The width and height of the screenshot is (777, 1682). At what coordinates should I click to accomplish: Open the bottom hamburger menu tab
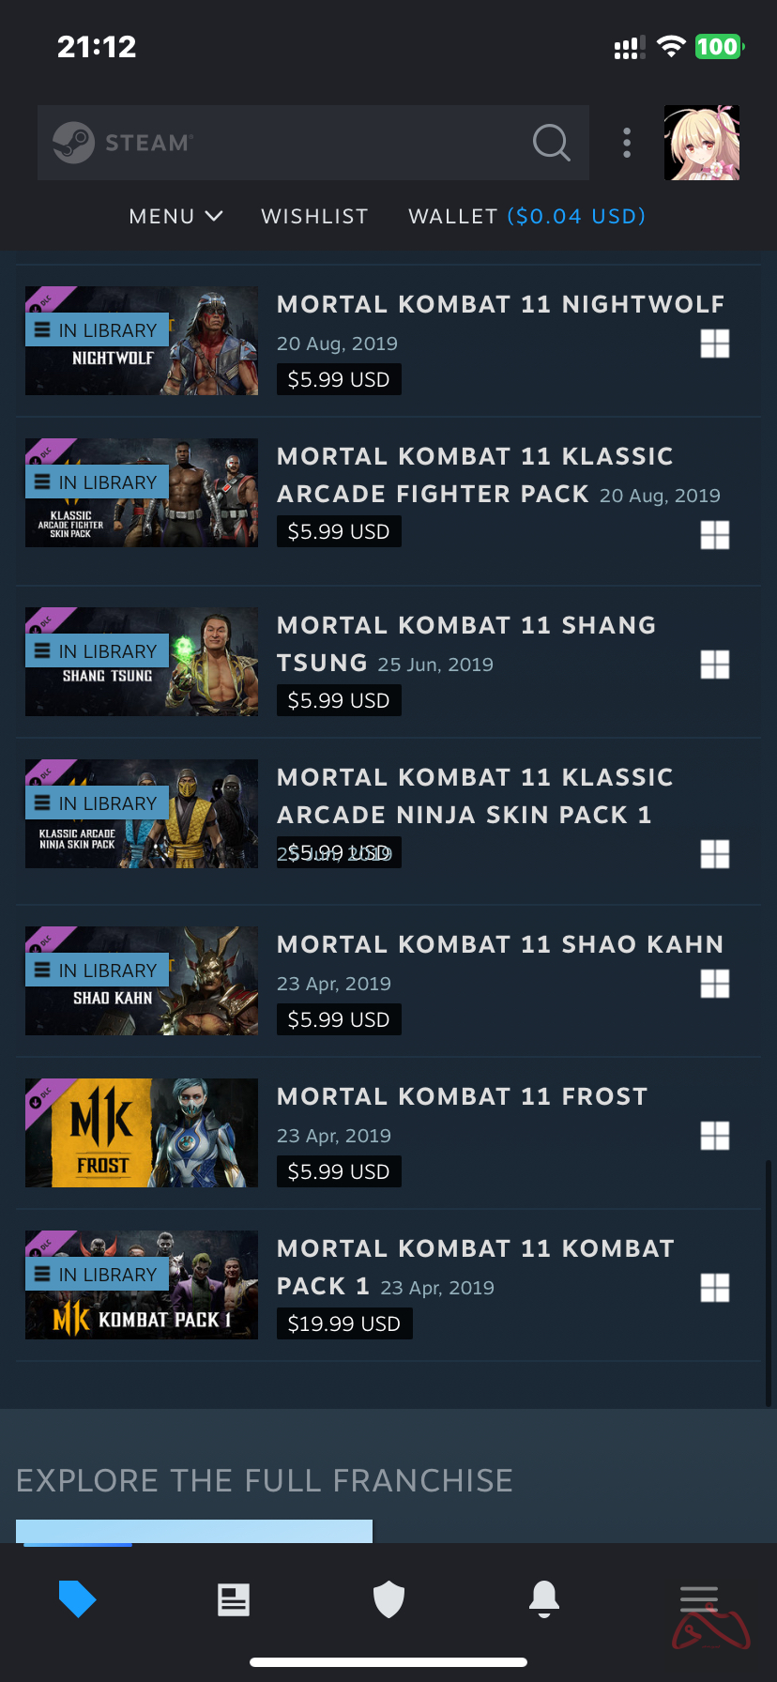click(x=699, y=1599)
